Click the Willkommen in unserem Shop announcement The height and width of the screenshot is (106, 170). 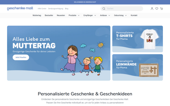coord(85,2)
